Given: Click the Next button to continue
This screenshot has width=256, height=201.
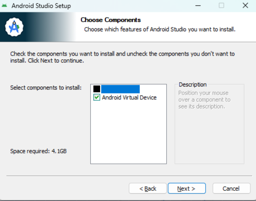Looking at the screenshot, I should click(x=187, y=189).
